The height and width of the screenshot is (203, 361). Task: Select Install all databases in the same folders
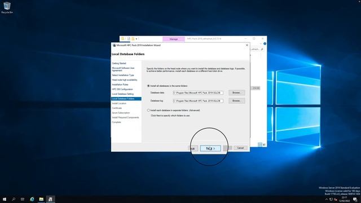click(168, 86)
